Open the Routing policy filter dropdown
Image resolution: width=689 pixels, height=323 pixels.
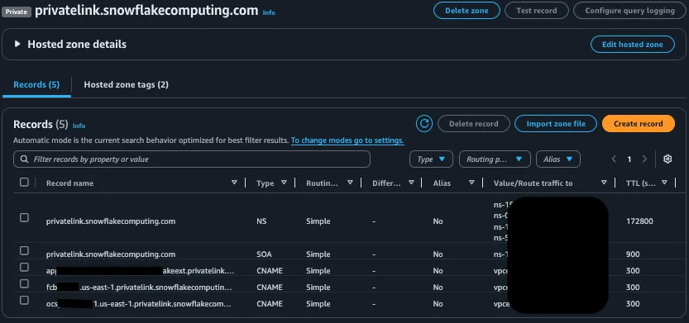click(x=495, y=159)
